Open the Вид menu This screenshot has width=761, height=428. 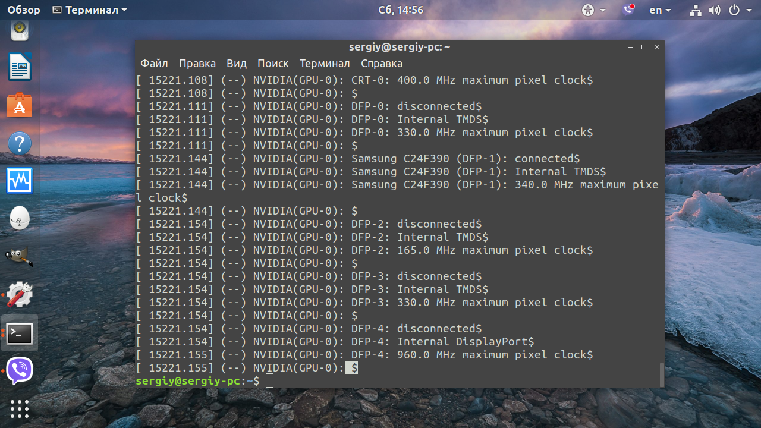(x=237, y=63)
